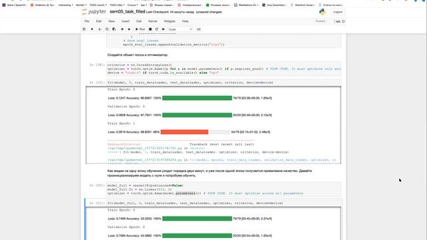Expand the TODO (work) bookmarks folder
Screen dimensions: 427x240
point(98,5)
